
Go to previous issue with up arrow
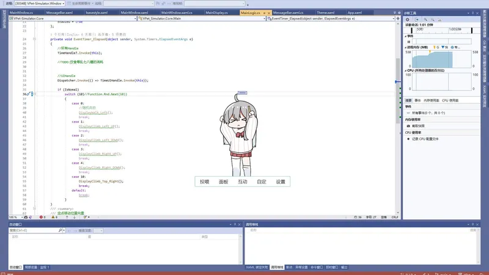point(67,217)
